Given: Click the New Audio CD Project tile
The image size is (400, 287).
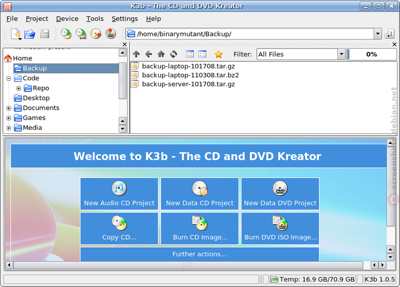Looking at the screenshot, I should pyautogui.click(x=119, y=194).
